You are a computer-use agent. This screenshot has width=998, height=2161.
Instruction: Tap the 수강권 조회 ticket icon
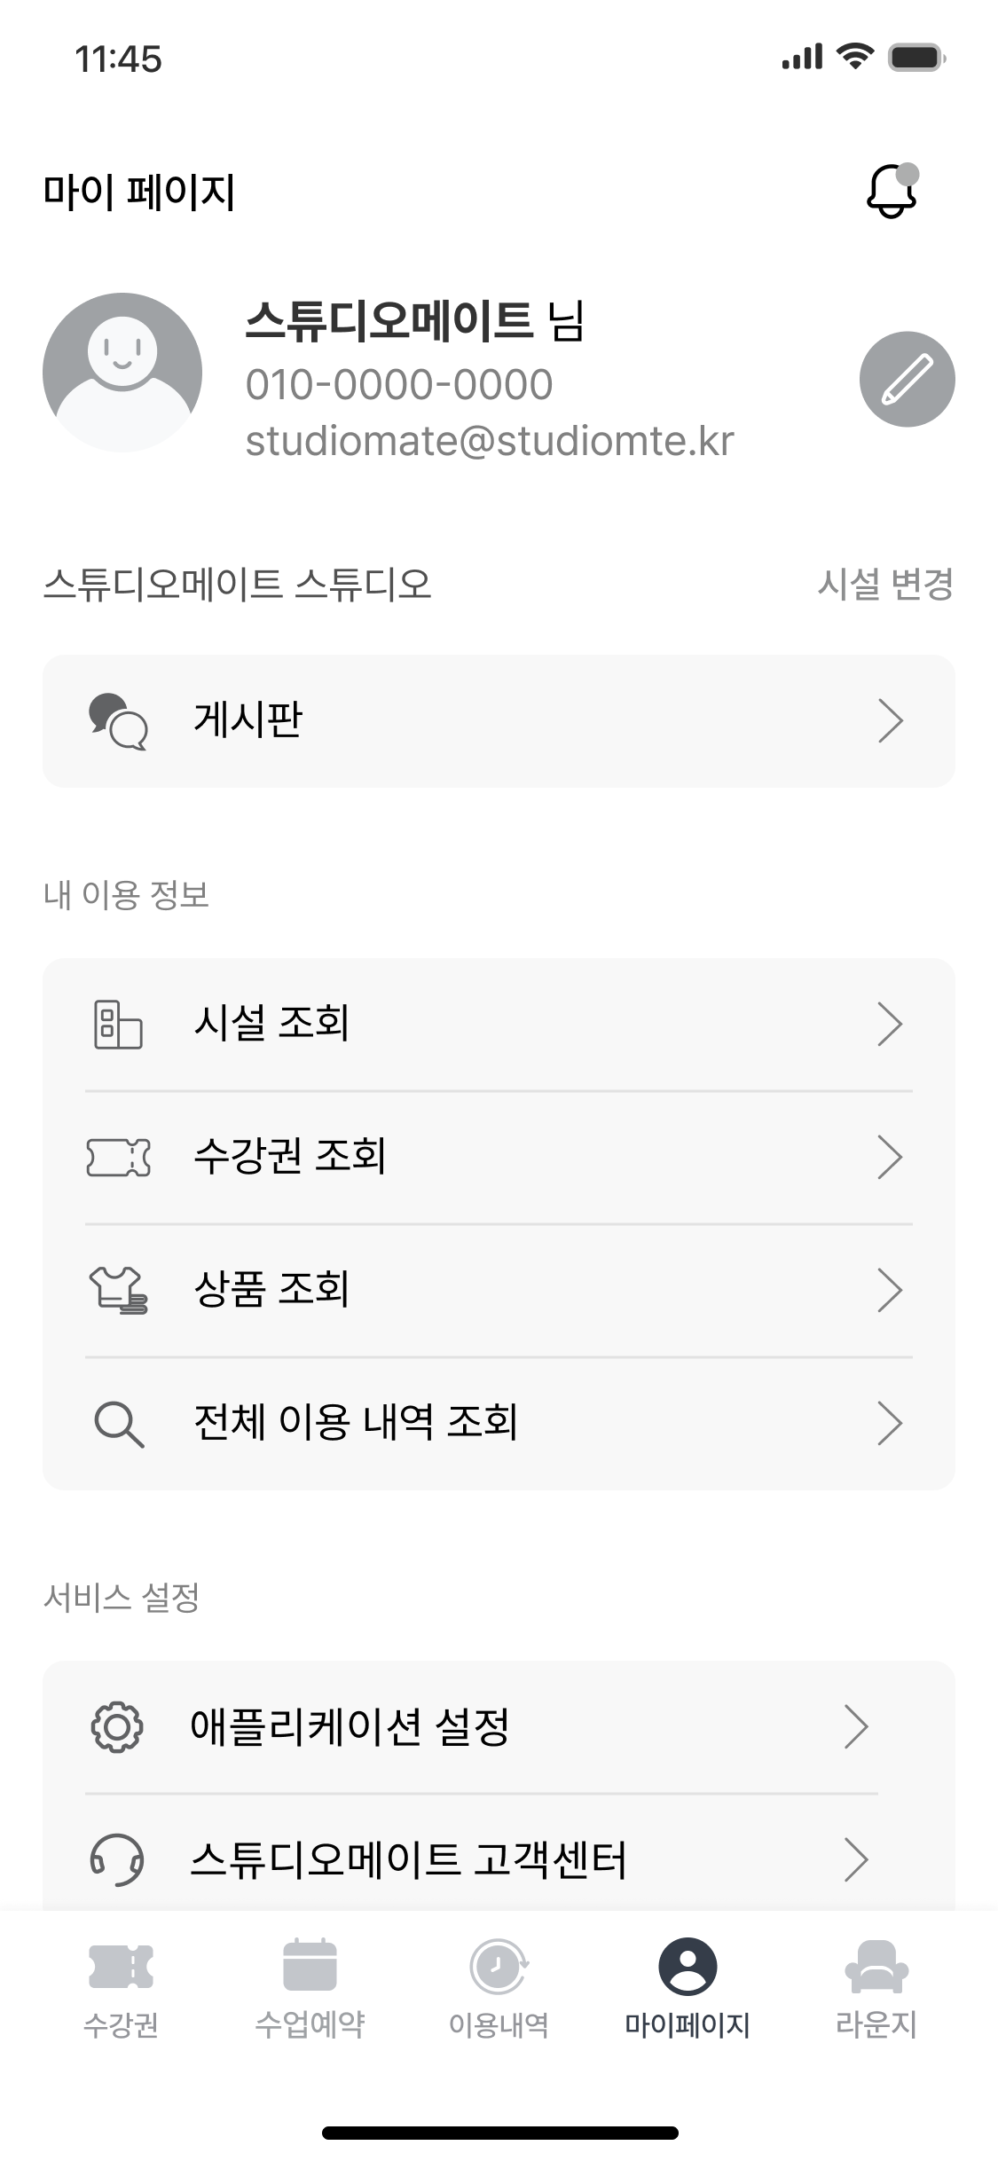pos(118,1158)
